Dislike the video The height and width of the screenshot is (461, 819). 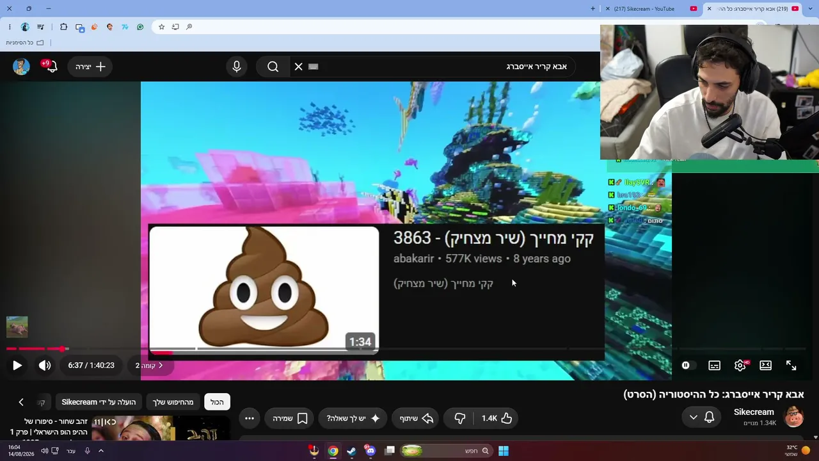coord(460,418)
